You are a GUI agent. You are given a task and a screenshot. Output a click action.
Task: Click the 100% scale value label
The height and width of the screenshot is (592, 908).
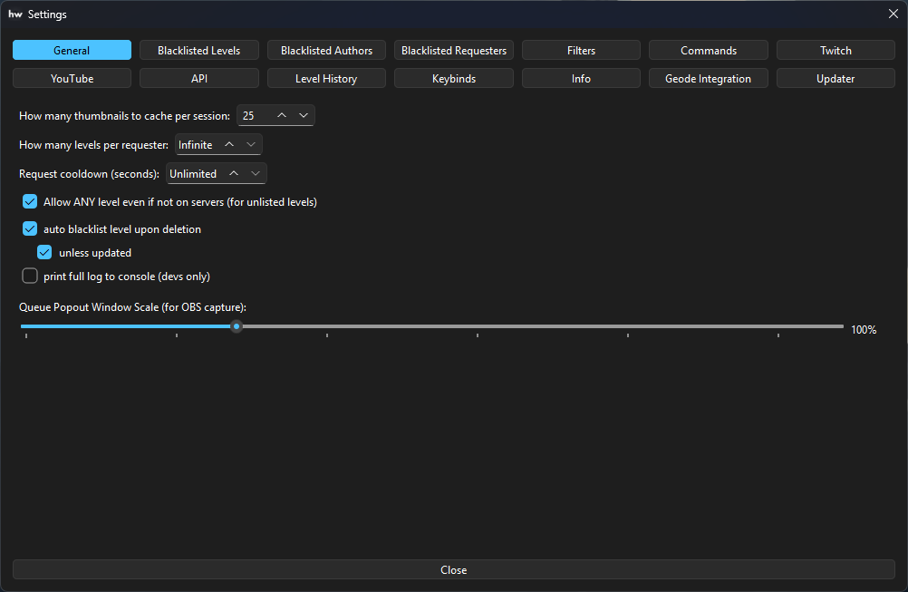coord(864,330)
